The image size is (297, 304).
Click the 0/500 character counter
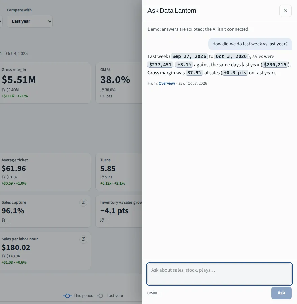(x=152, y=293)
